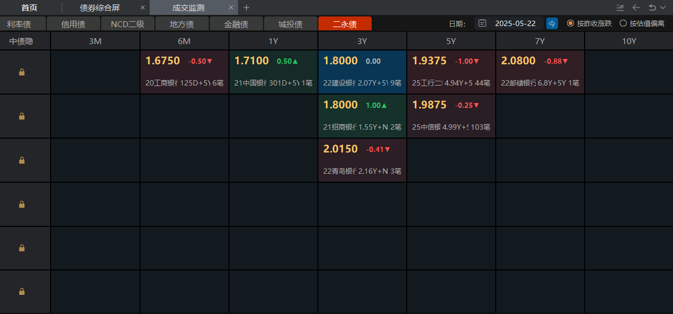Click the -1.00 change value for 25工行
The height and width of the screenshot is (314, 673).
click(467, 61)
